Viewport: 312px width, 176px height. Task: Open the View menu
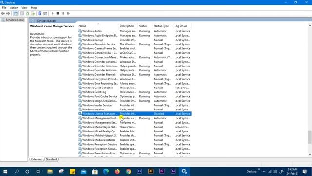(24, 8)
